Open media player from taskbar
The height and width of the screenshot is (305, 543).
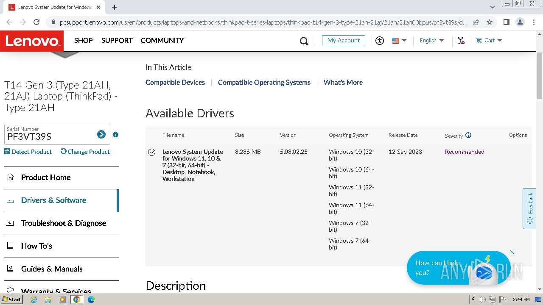click(62, 299)
